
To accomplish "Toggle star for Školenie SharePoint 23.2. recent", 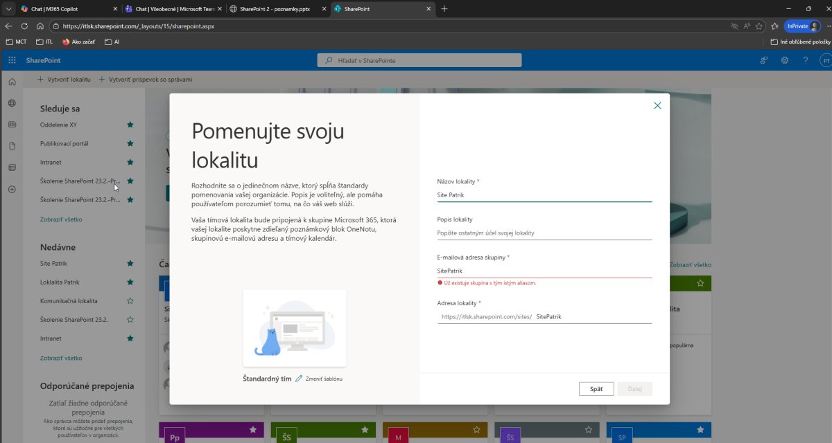I will pyautogui.click(x=130, y=320).
